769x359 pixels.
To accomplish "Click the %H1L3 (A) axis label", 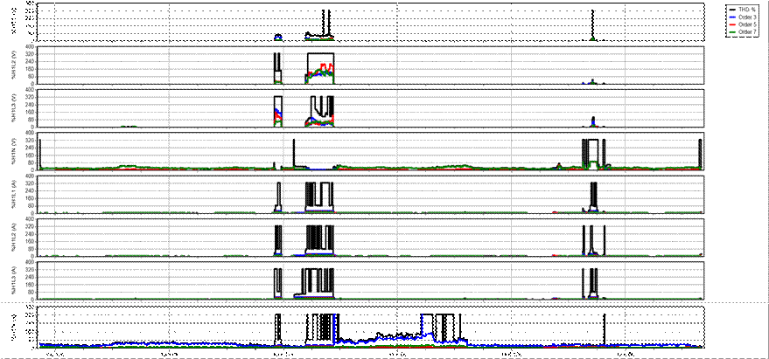I will tap(15, 280).
